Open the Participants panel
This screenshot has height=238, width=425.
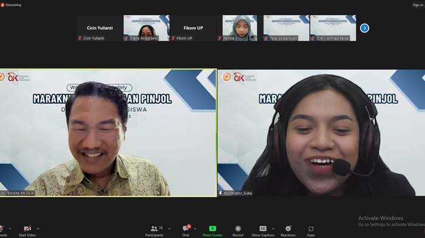point(154,231)
